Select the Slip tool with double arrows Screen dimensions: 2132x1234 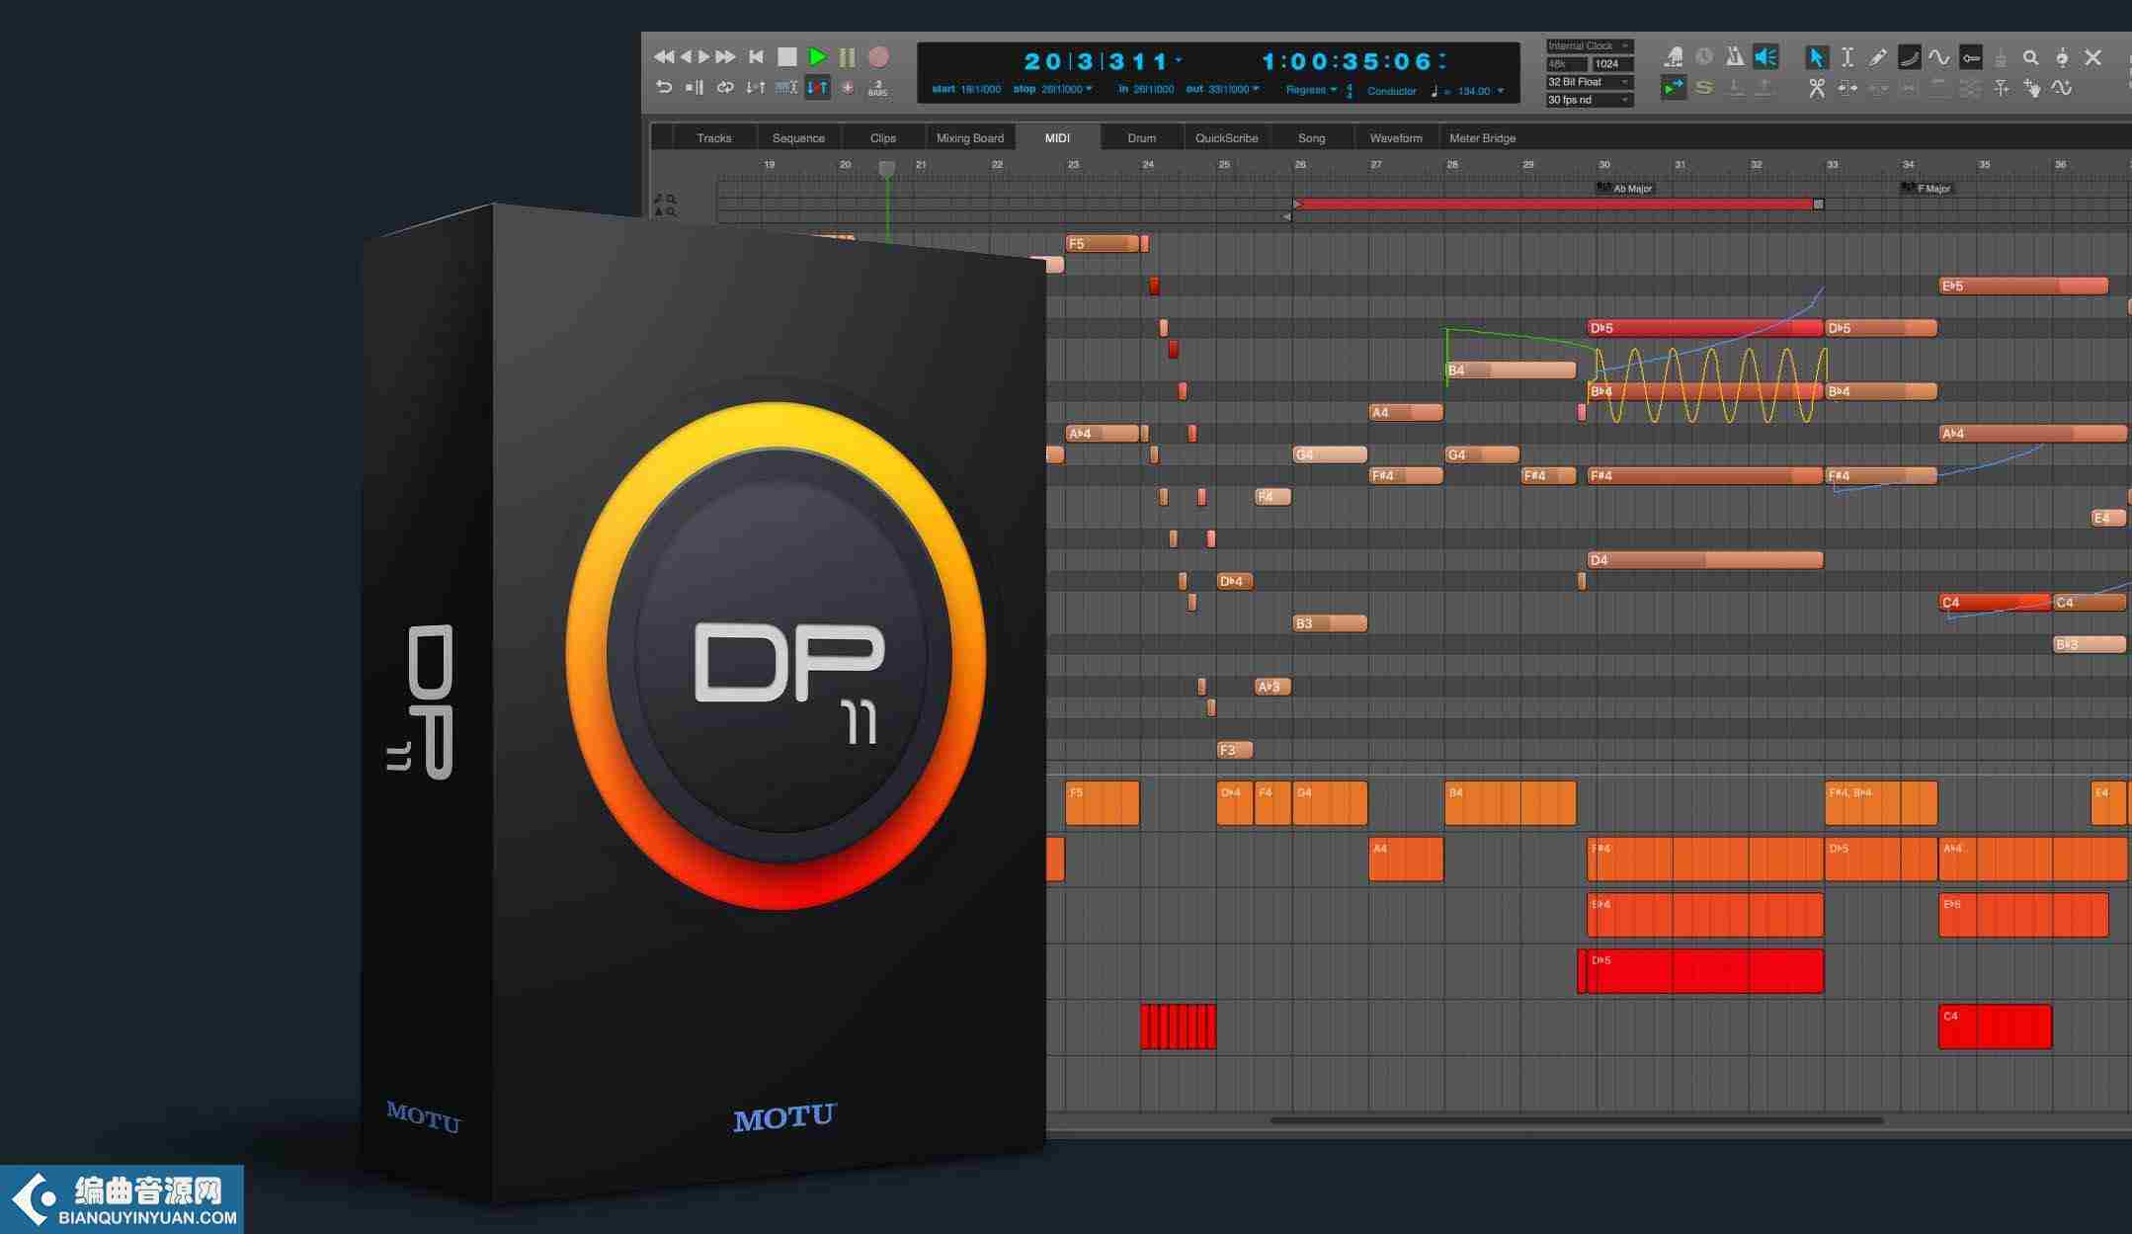[1847, 88]
